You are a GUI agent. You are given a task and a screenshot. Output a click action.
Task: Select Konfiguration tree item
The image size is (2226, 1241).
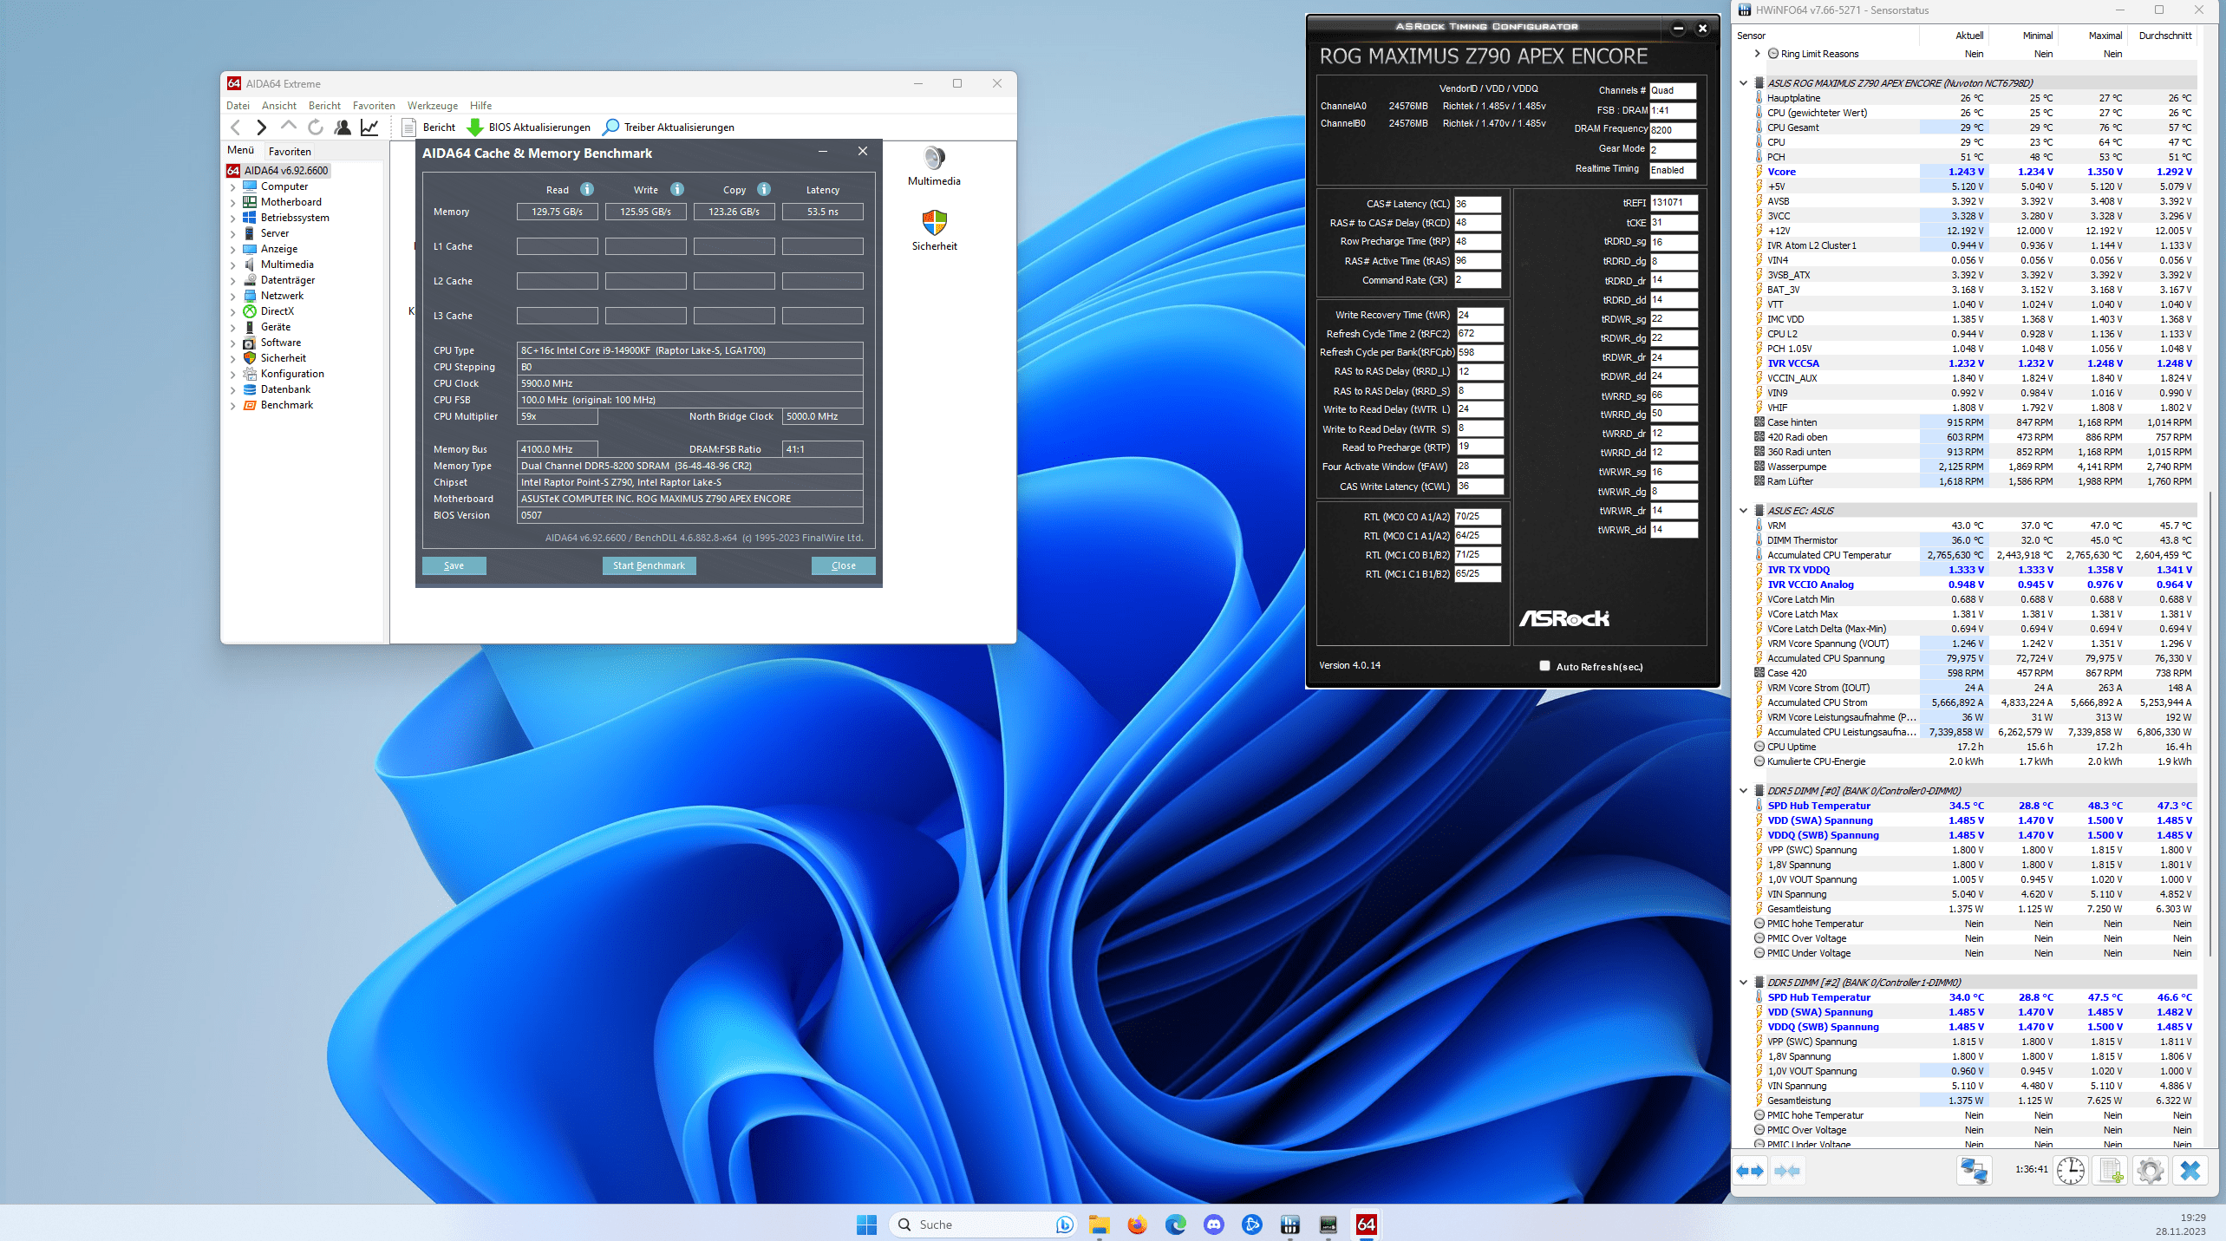292,374
